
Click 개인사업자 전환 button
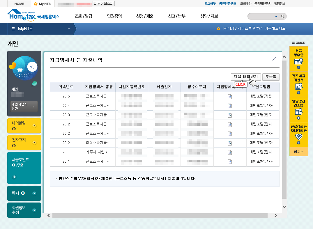point(24,106)
